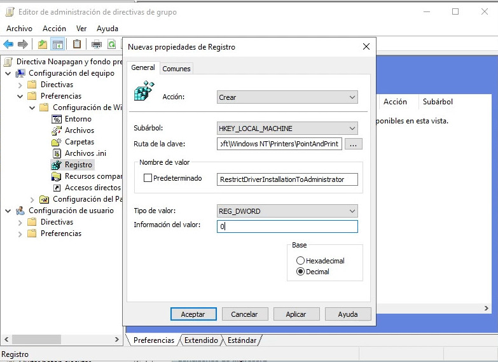
Task: Open the Tipo de valor REG_DWORD dropdown
Action: click(287, 211)
